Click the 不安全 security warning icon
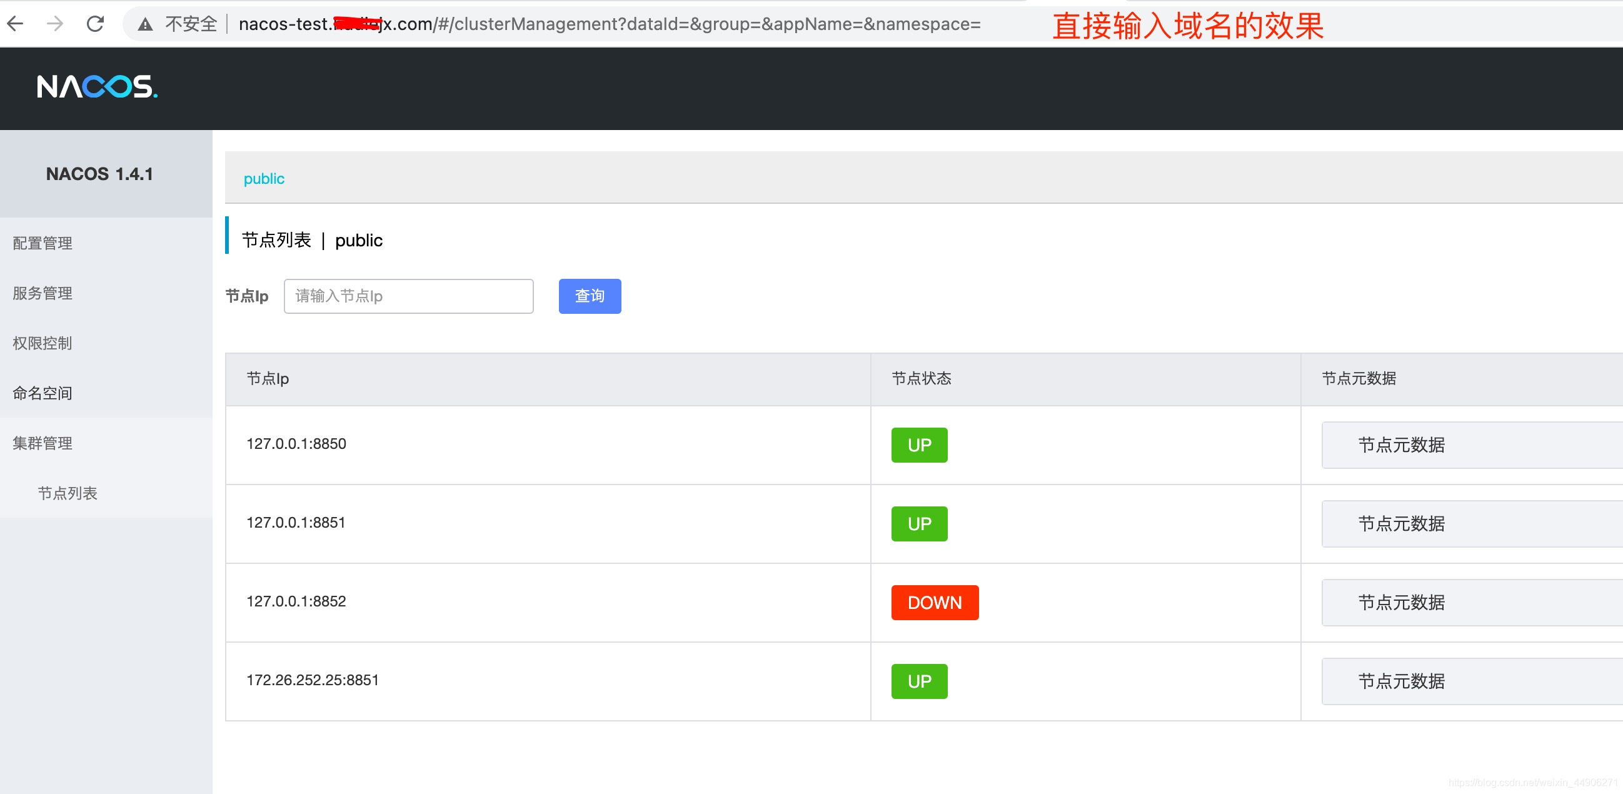The height and width of the screenshot is (794, 1623). pos(146,24)
